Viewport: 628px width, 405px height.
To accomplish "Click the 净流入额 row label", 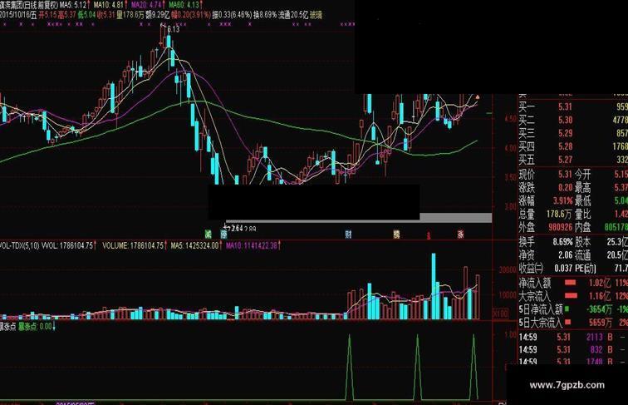I will pyautogui.click(x=535, y=283).
